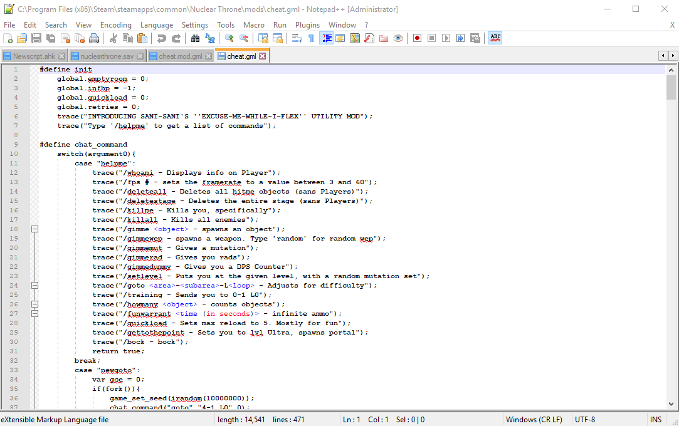Click the Windows (CR LF) status field

click(x=534, y=419)
